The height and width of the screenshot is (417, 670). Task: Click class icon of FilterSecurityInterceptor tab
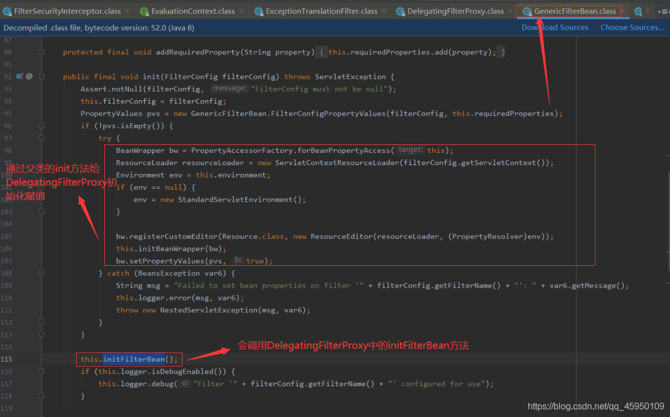coord(7,12)
